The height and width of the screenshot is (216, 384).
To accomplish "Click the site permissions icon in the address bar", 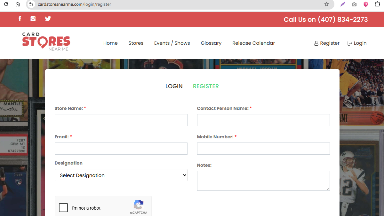I will pyautogui.click(x=31, y=4).
